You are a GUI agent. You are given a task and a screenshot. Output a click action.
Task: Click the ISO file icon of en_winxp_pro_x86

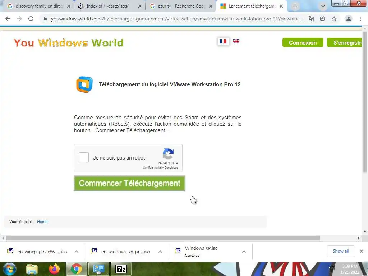coord(10,251)
